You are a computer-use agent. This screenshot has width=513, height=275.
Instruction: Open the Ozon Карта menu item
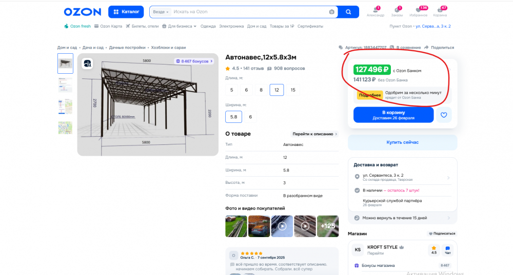pos(108,26)
